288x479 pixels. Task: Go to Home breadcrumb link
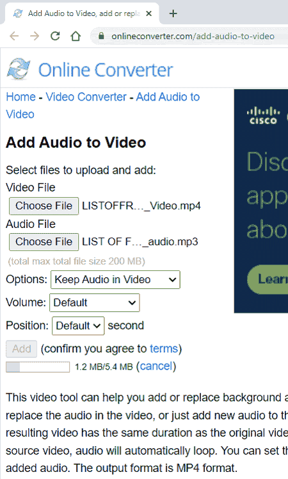click(20, 97)
